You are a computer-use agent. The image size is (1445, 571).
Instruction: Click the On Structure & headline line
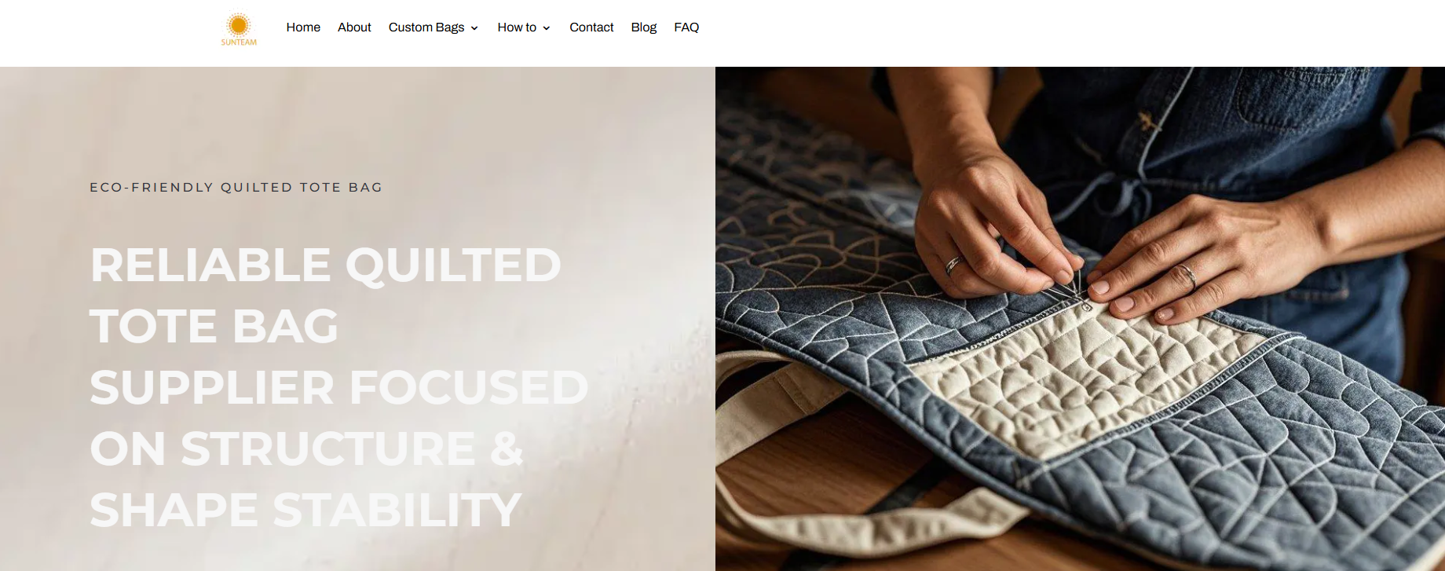[306, 448]
